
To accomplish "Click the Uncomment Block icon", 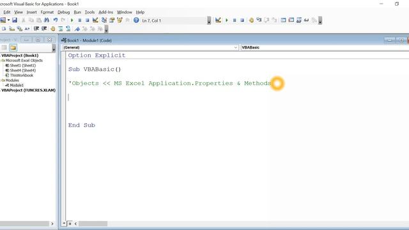I will [68, 29].
